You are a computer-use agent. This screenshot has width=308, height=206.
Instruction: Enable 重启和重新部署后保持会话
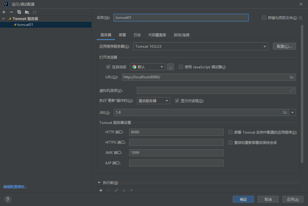coord(230,142)
